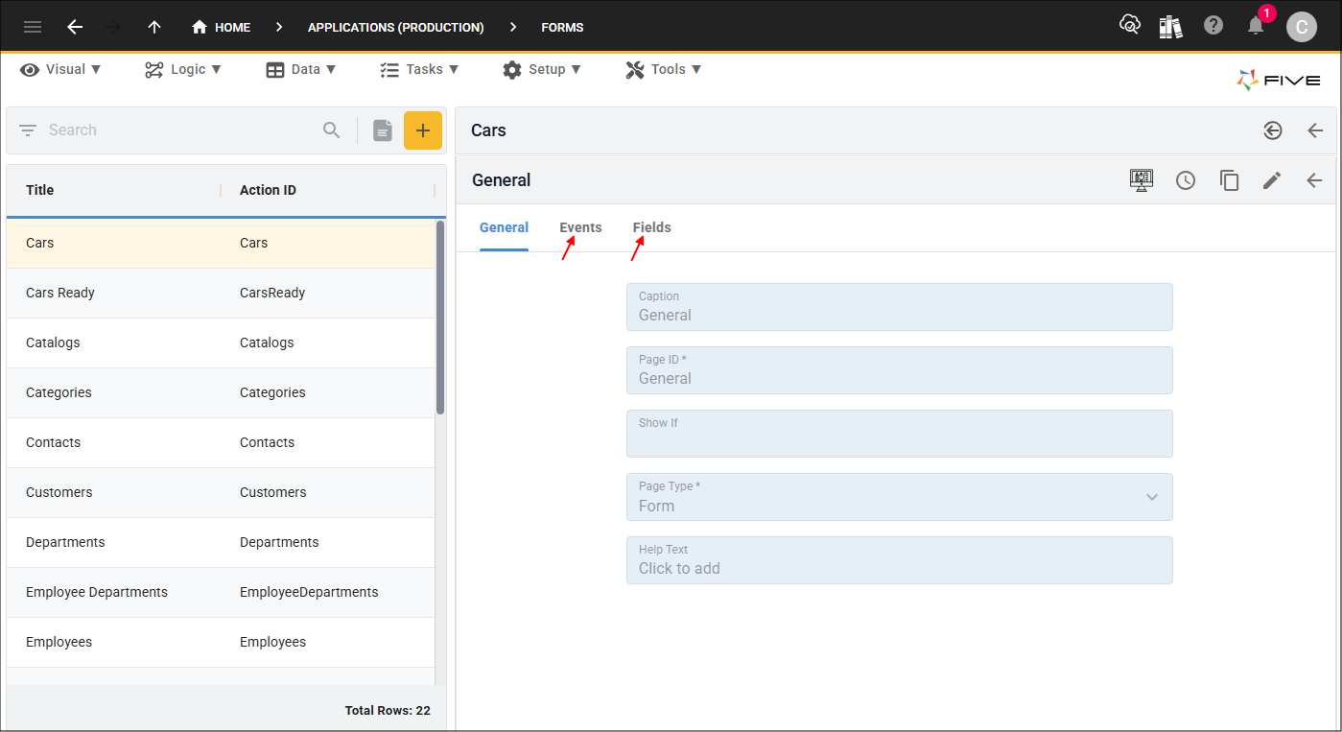Open the Data menu

point(301,69)
